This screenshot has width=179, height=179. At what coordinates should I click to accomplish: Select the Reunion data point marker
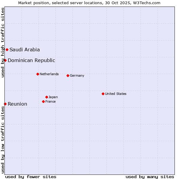point(5,104)
